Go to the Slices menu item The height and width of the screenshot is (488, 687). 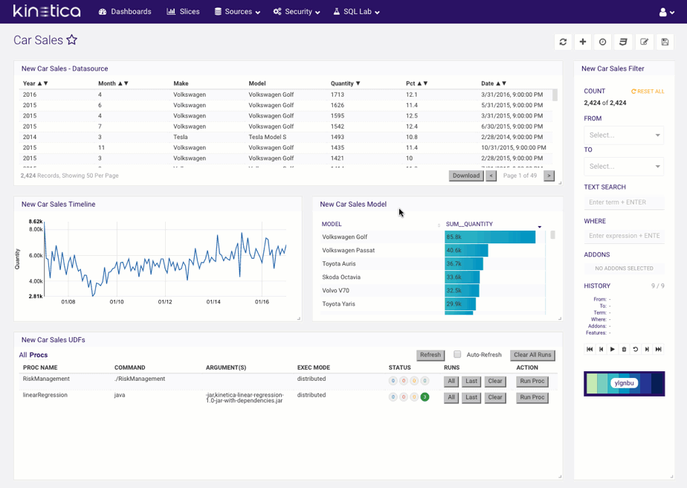coord(184,12)
